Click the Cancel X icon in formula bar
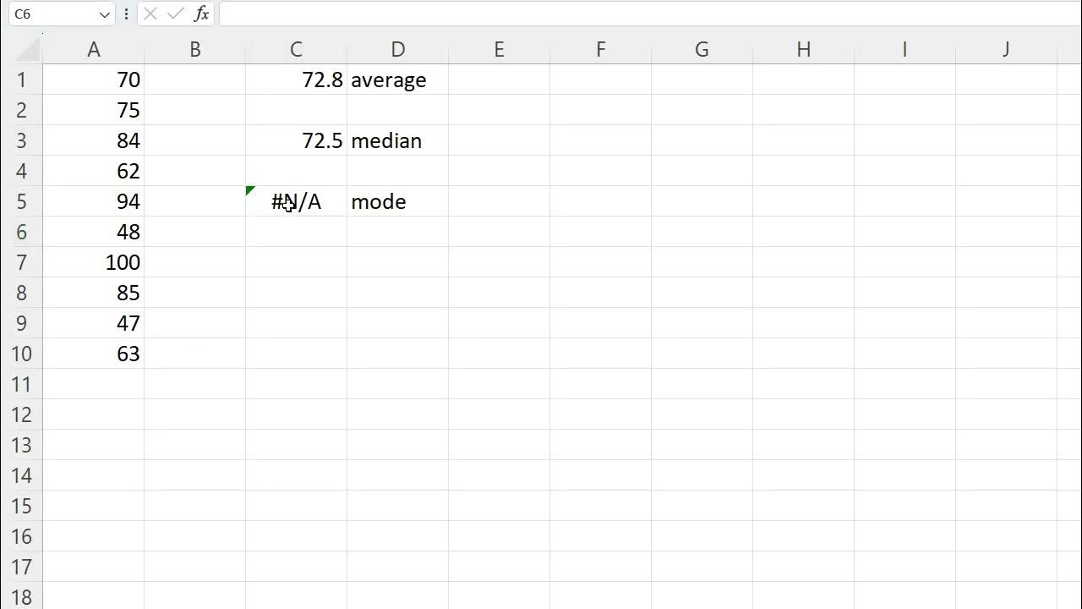The image size is (1082, 609). (x=150, y=14)
